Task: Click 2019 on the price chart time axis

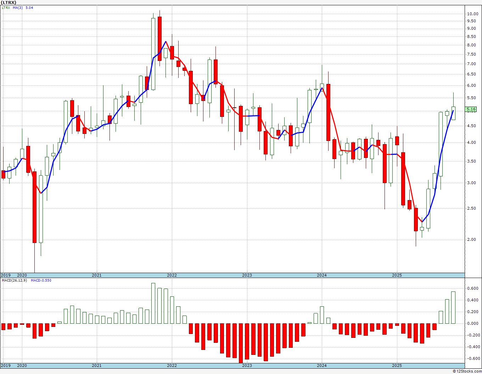Action: click(6, 275)
